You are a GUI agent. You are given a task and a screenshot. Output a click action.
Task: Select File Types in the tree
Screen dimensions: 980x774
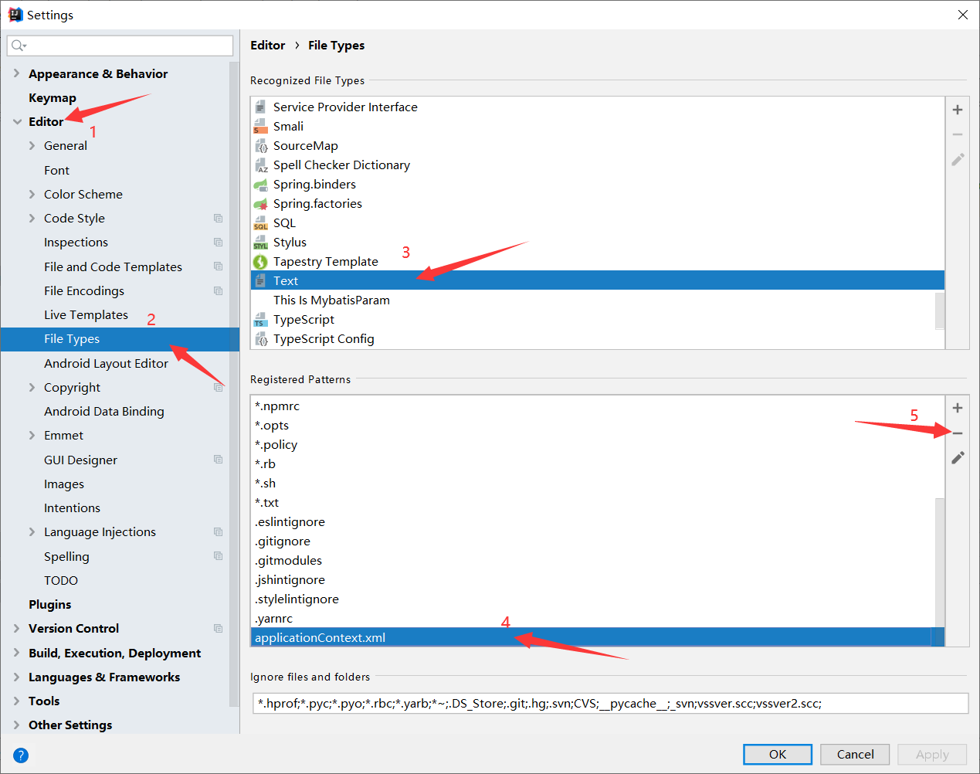(120, 339)
